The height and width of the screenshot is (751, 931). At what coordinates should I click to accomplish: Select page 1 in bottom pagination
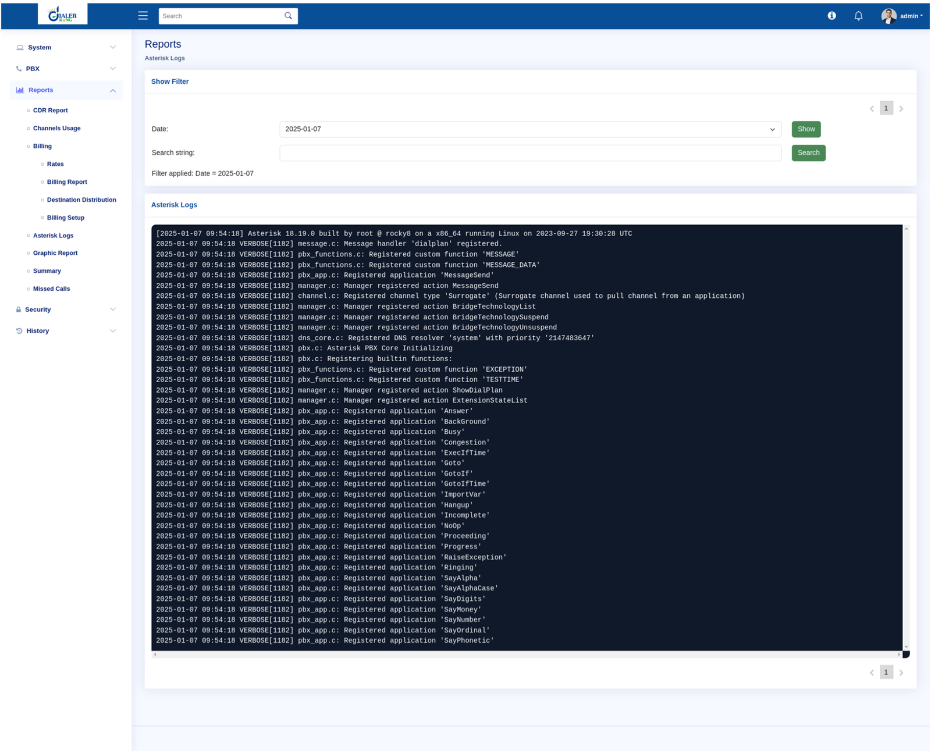(x=886, y=672)
